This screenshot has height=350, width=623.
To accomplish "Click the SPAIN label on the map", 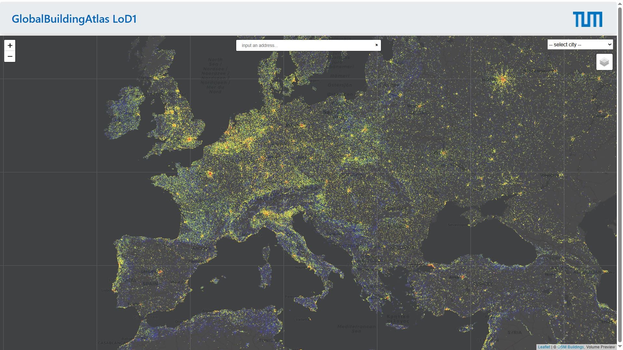I will pyautogui.click(x=150, y=284).
